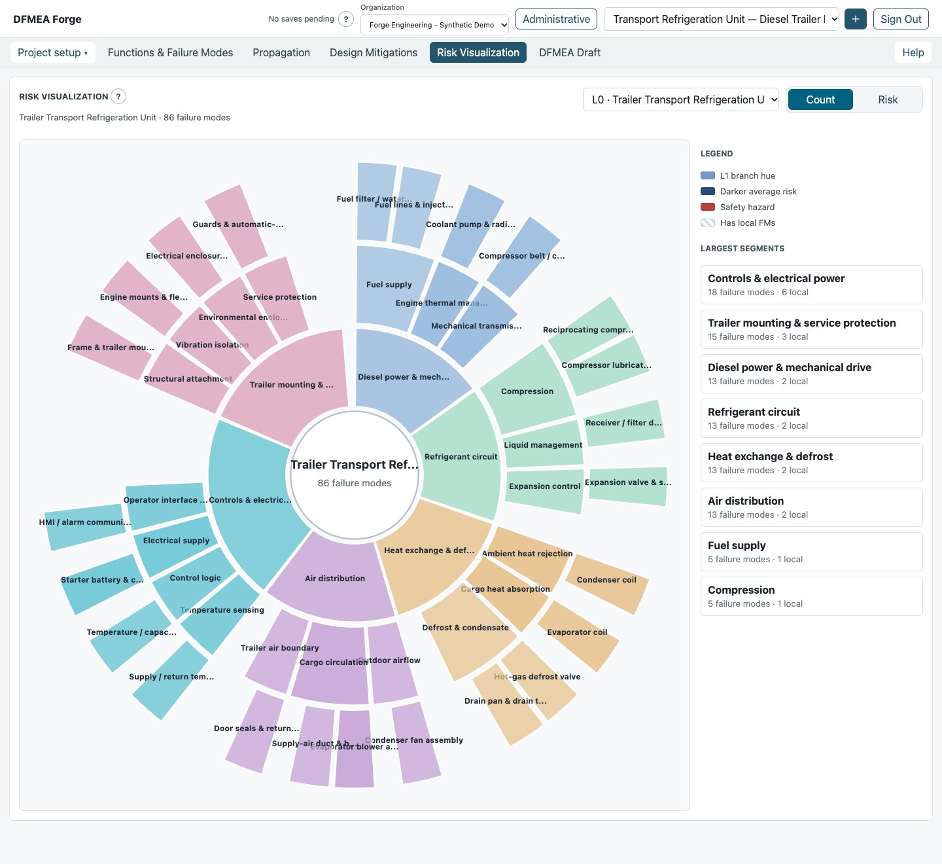The image size is (942, 864).
Task: Click the Air distribution sunburst segment
Action: point(335,579)
